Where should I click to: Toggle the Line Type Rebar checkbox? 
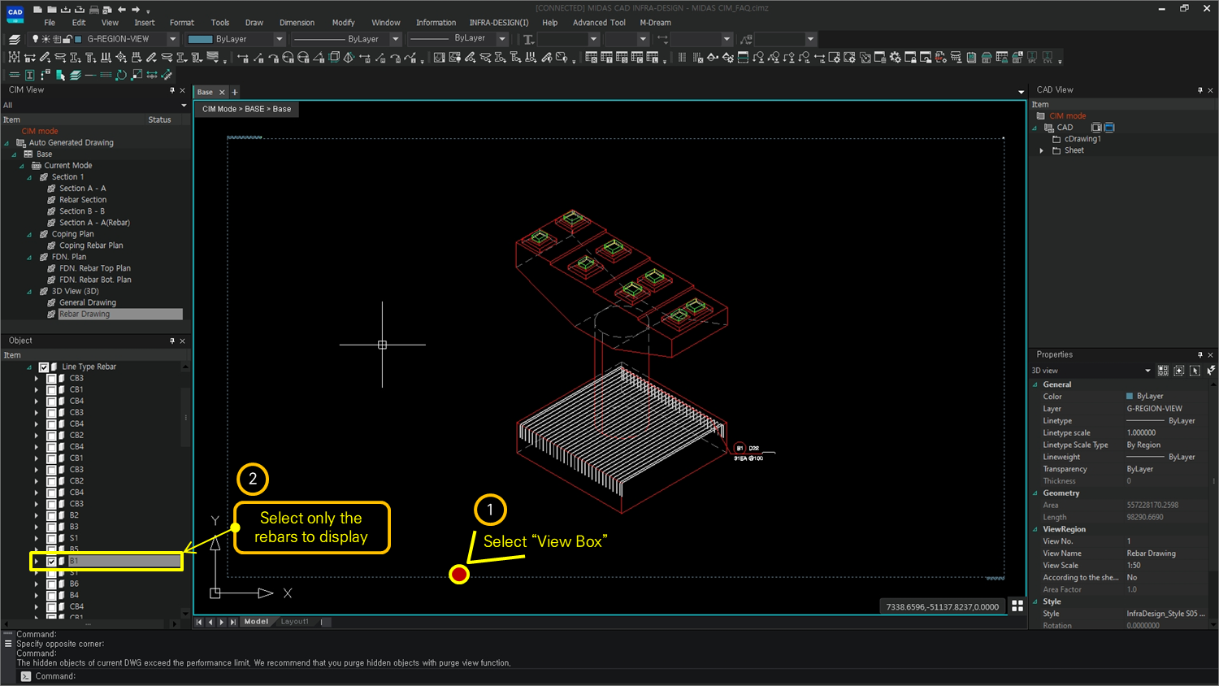click(x=44, y=367)
